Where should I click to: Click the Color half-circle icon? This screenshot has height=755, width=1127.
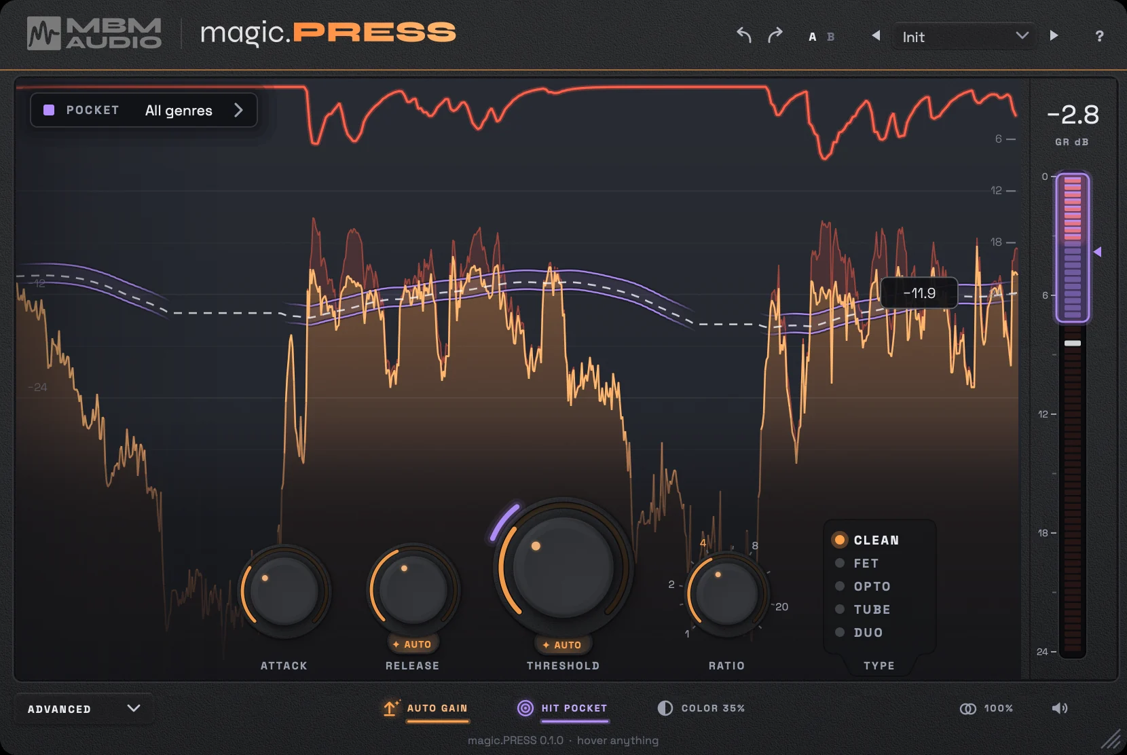click(665, 708)
